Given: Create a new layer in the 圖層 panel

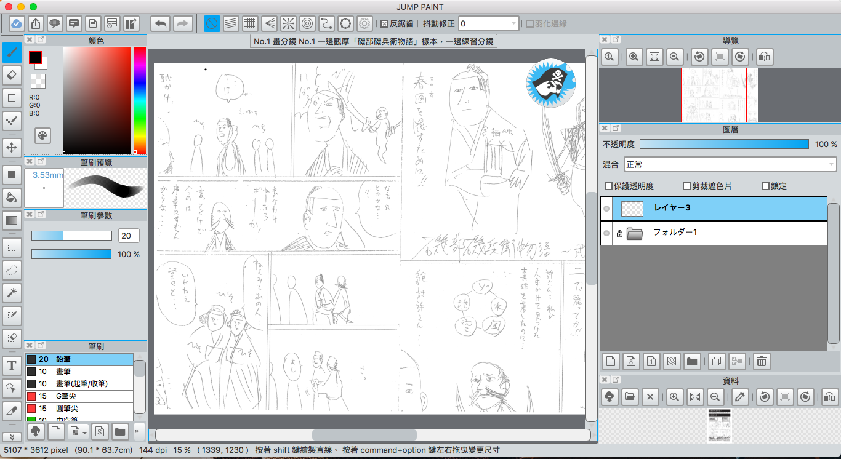Looking at the screenshot, I should click(611, 361).
